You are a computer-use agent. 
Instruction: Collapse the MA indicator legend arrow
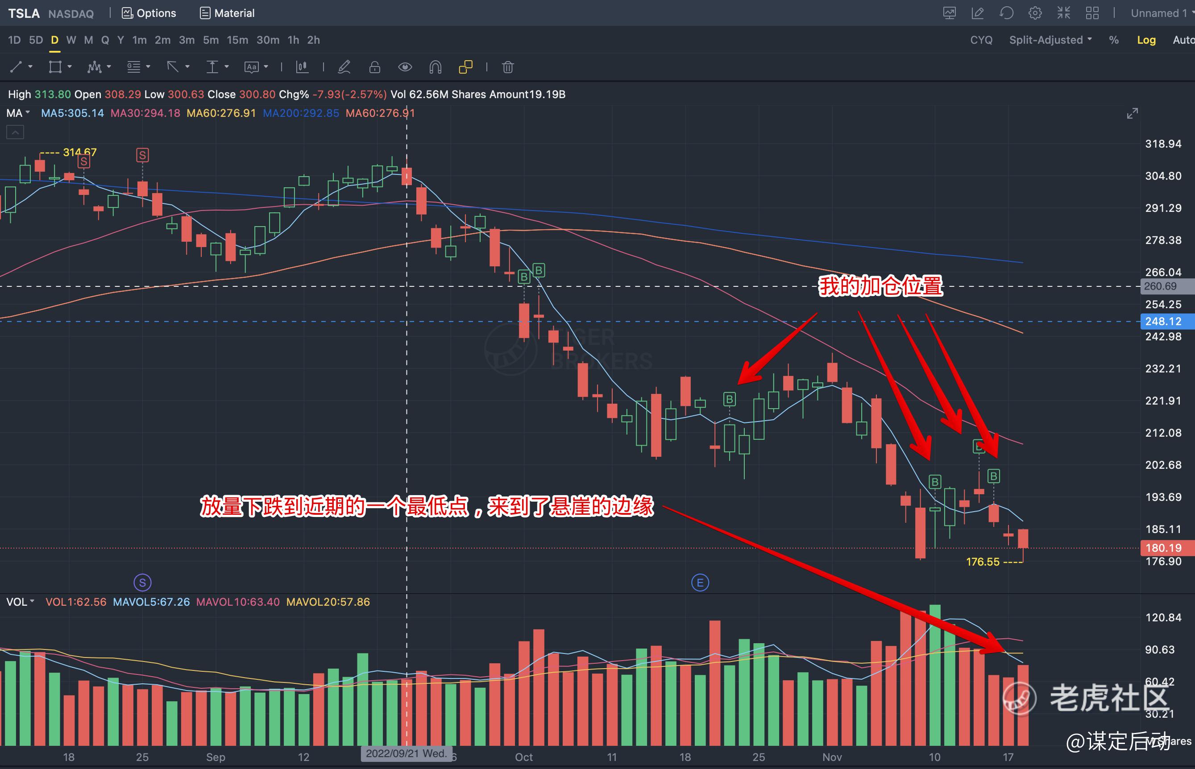click(15, 132)
